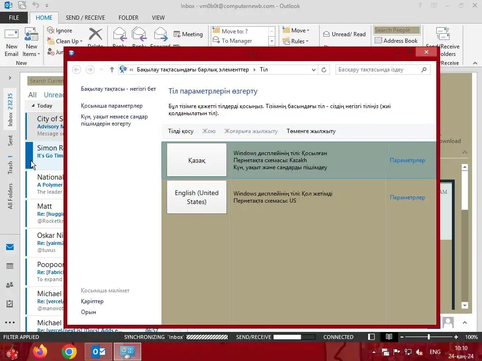Click Meeting in Outlook ribbon

pyautogui.click(x=188, y=34)
